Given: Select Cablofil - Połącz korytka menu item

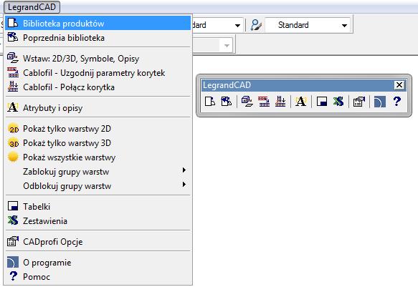Looking at the screenshot, I should click(x=98, y=87).
